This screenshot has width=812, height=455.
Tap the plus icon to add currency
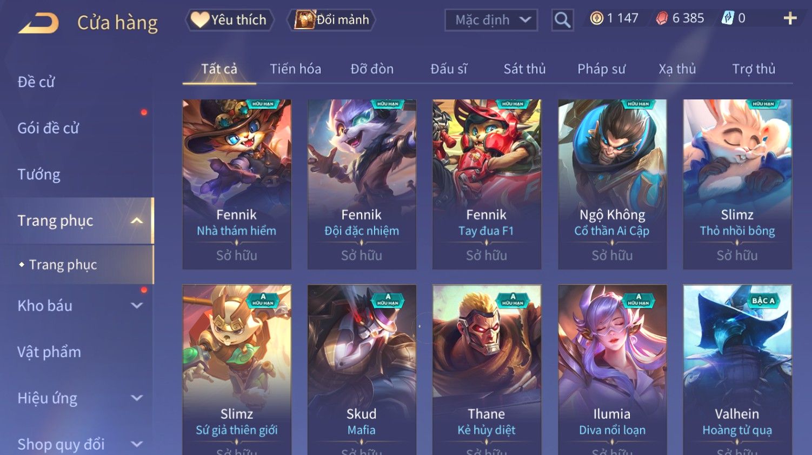(x=790, y=19)
